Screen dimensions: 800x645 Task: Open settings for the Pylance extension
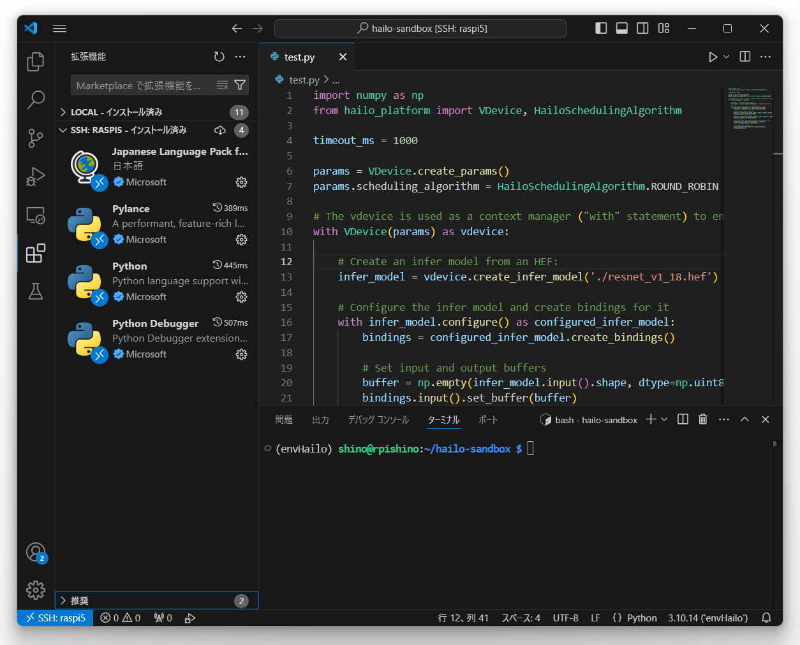(x=241, y=240)
